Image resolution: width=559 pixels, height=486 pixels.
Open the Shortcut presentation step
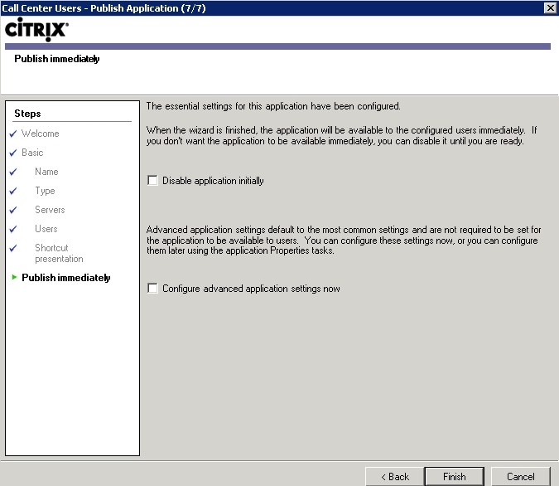[59, 253]
